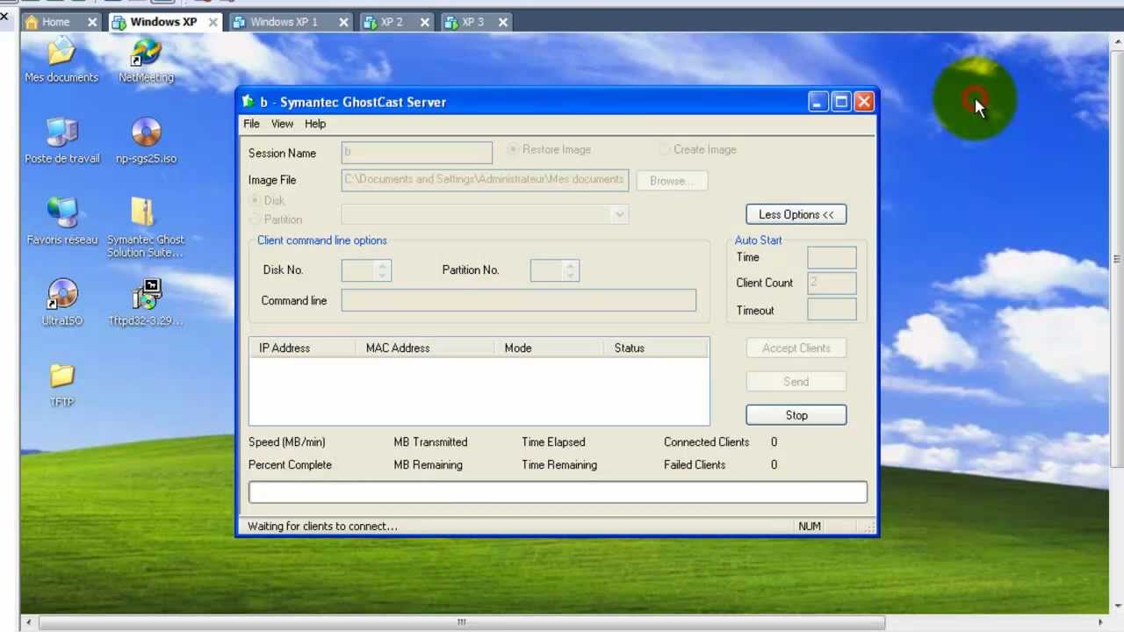Open the Mes documents desktop icon
The width and height of the screenshot is (1124, 632).
pyautogui.click(x=61, y=60)
